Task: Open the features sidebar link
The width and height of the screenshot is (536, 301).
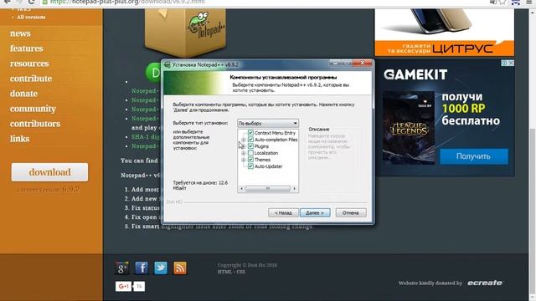Action: tap(26, 48)
